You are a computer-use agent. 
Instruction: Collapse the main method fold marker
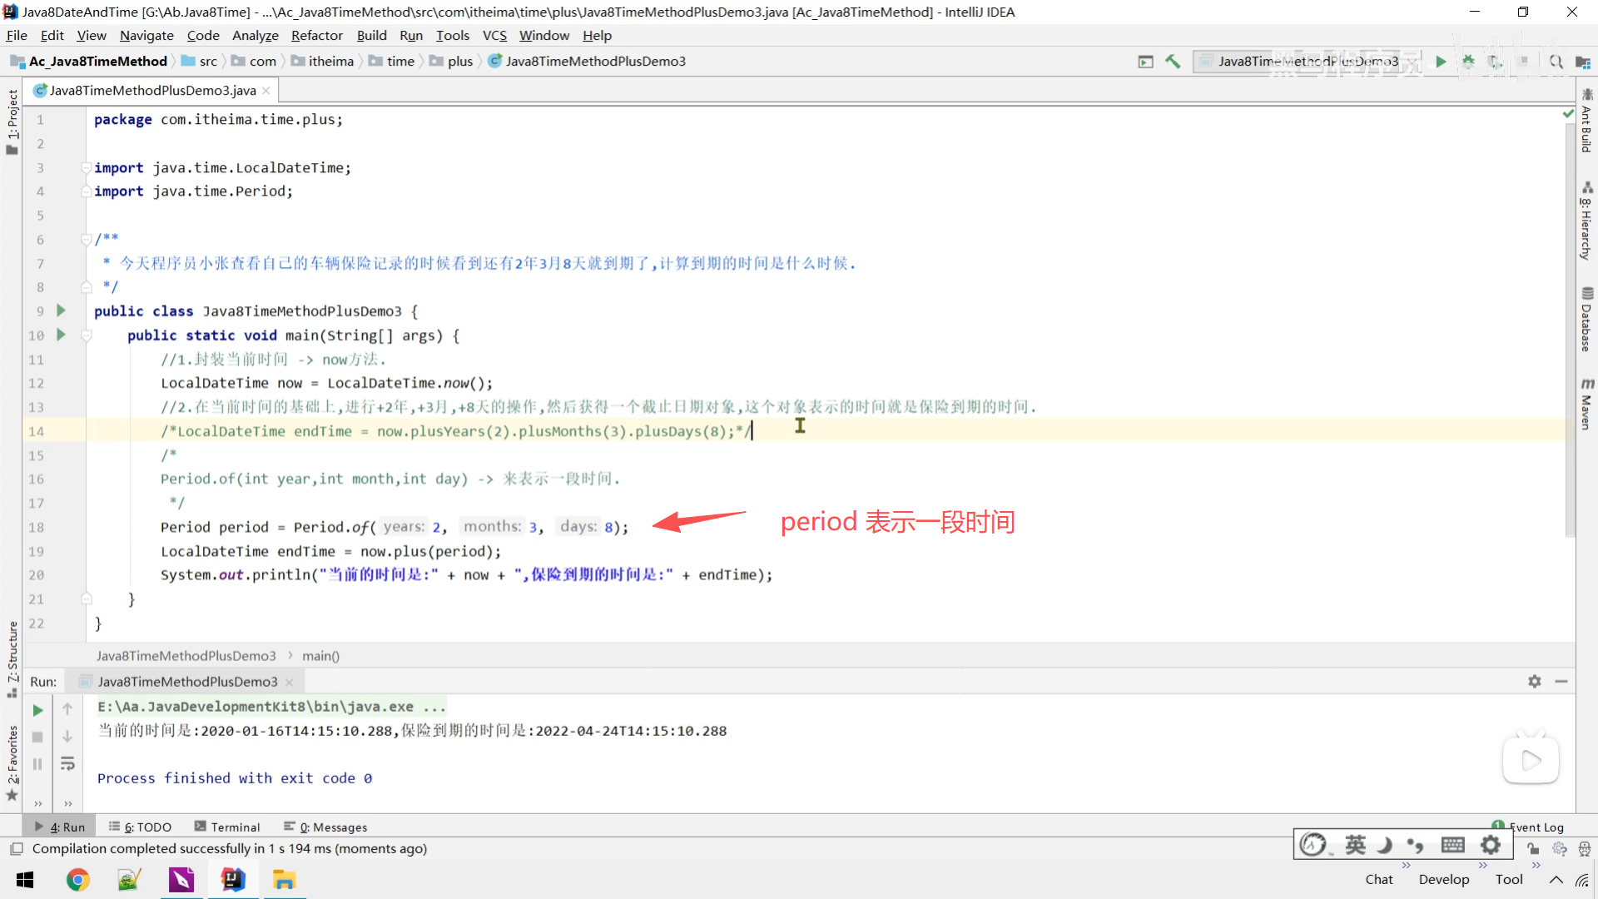(x=86, y=335)
